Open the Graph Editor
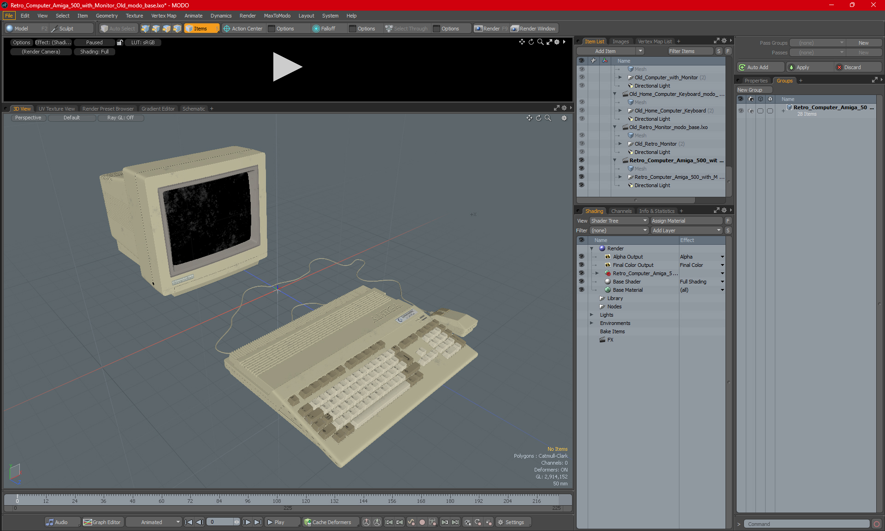Image resolution: width=885 pixels, height=531 pixels. pos(102,522)
